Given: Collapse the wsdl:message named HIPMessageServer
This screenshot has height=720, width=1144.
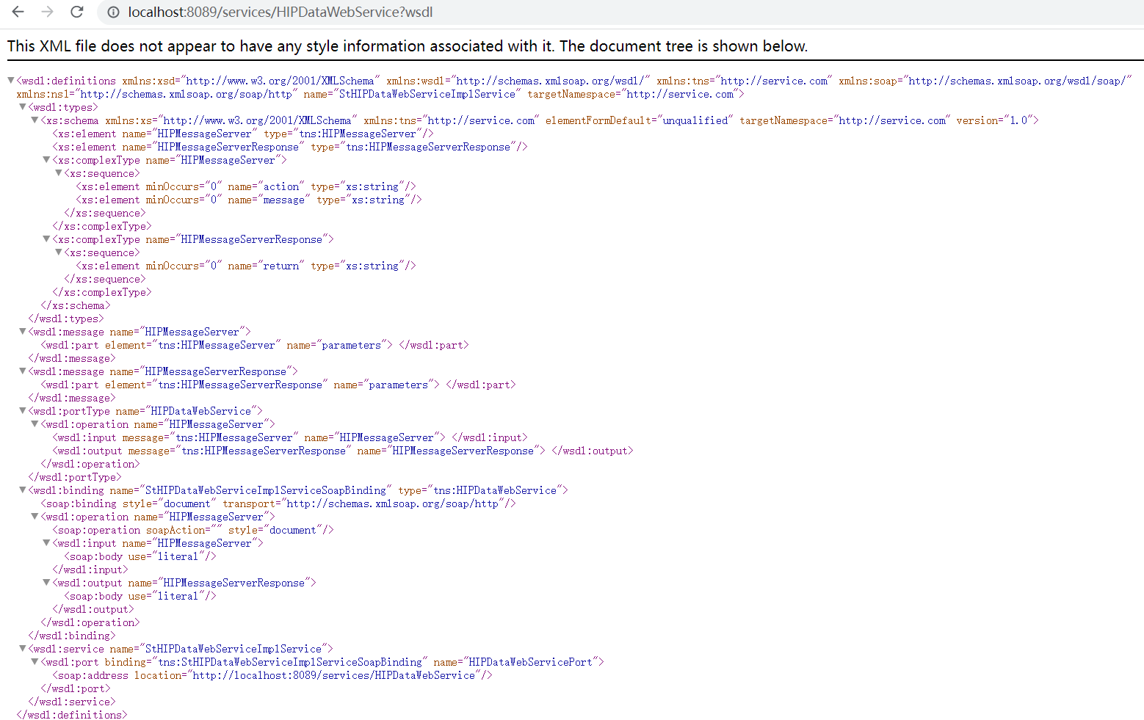Looking at the screenshot, I should pos(22,331).
